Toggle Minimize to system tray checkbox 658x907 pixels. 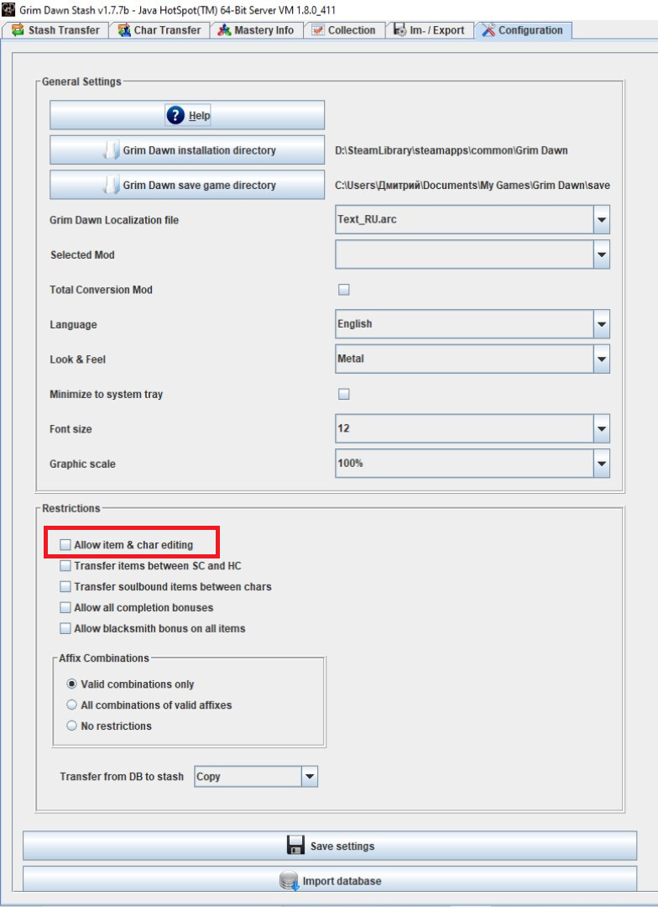pyautogui.click(x=343, y=394)
